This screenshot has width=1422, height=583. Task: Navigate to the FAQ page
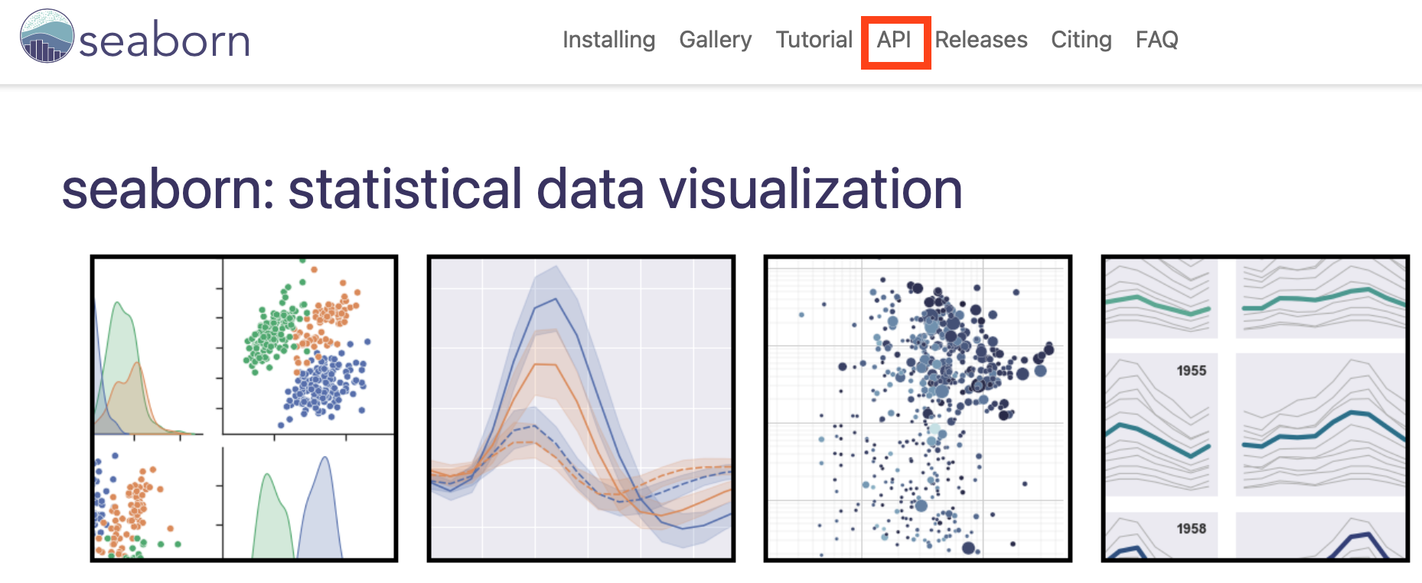coord(1156,40)
